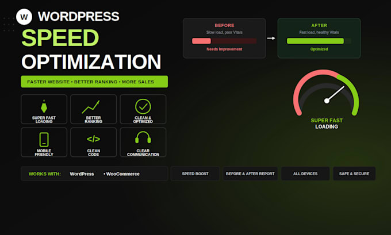Click the Before & After Report tag
The width and height of the screenshot is (391, 235).
pyautogui.click(x=250, y=174)
